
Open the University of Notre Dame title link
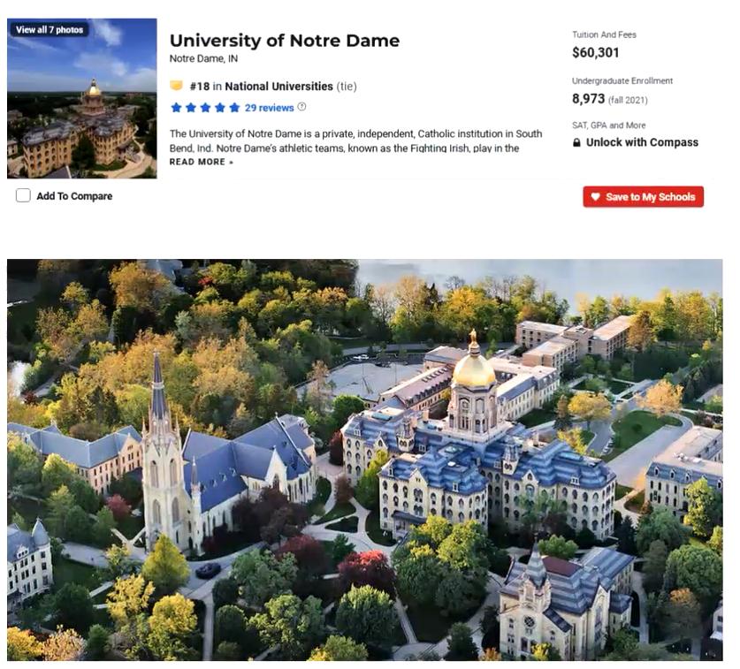pos(284,41)
